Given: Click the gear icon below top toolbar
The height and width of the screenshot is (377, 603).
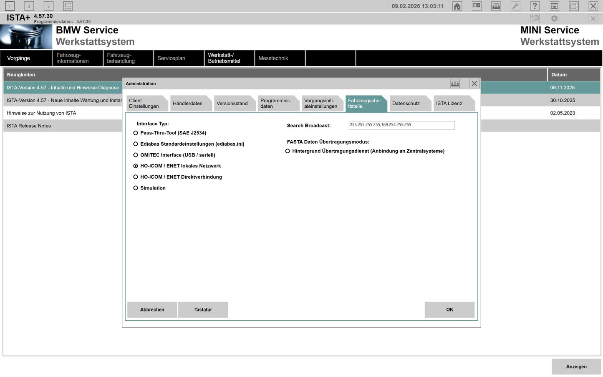Looking at the screenshot, I should [x=554, y=19].
